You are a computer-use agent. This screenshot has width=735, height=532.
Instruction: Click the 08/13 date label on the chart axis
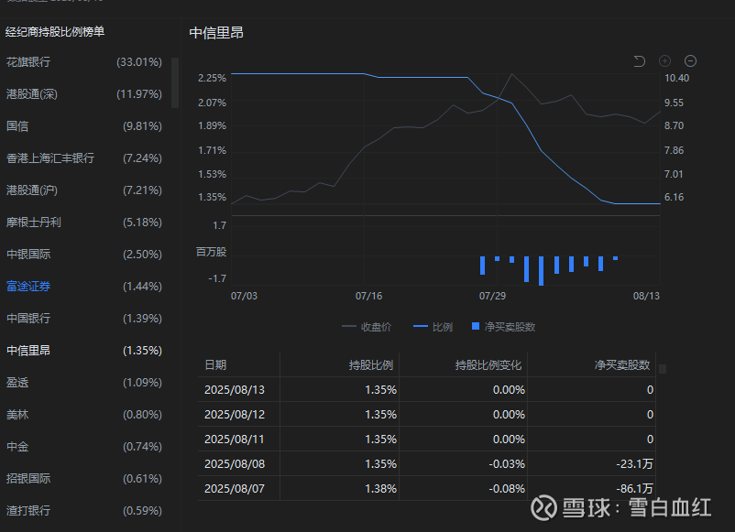pos(646,296)
